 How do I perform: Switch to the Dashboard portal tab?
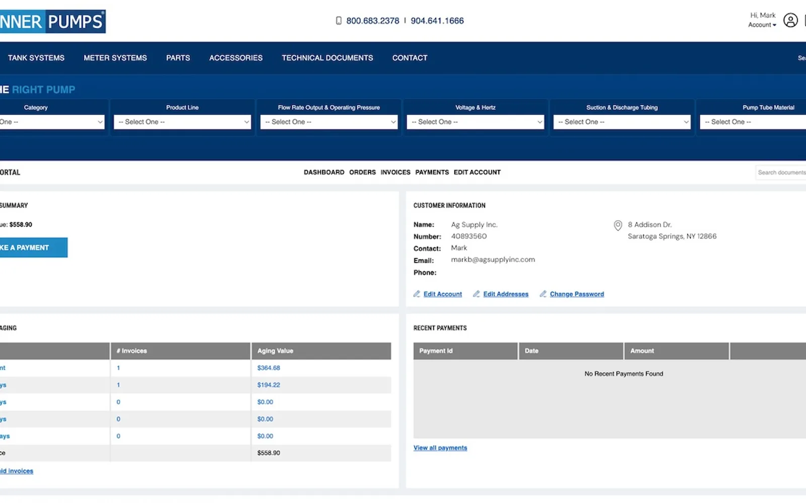tap(324, 172)
